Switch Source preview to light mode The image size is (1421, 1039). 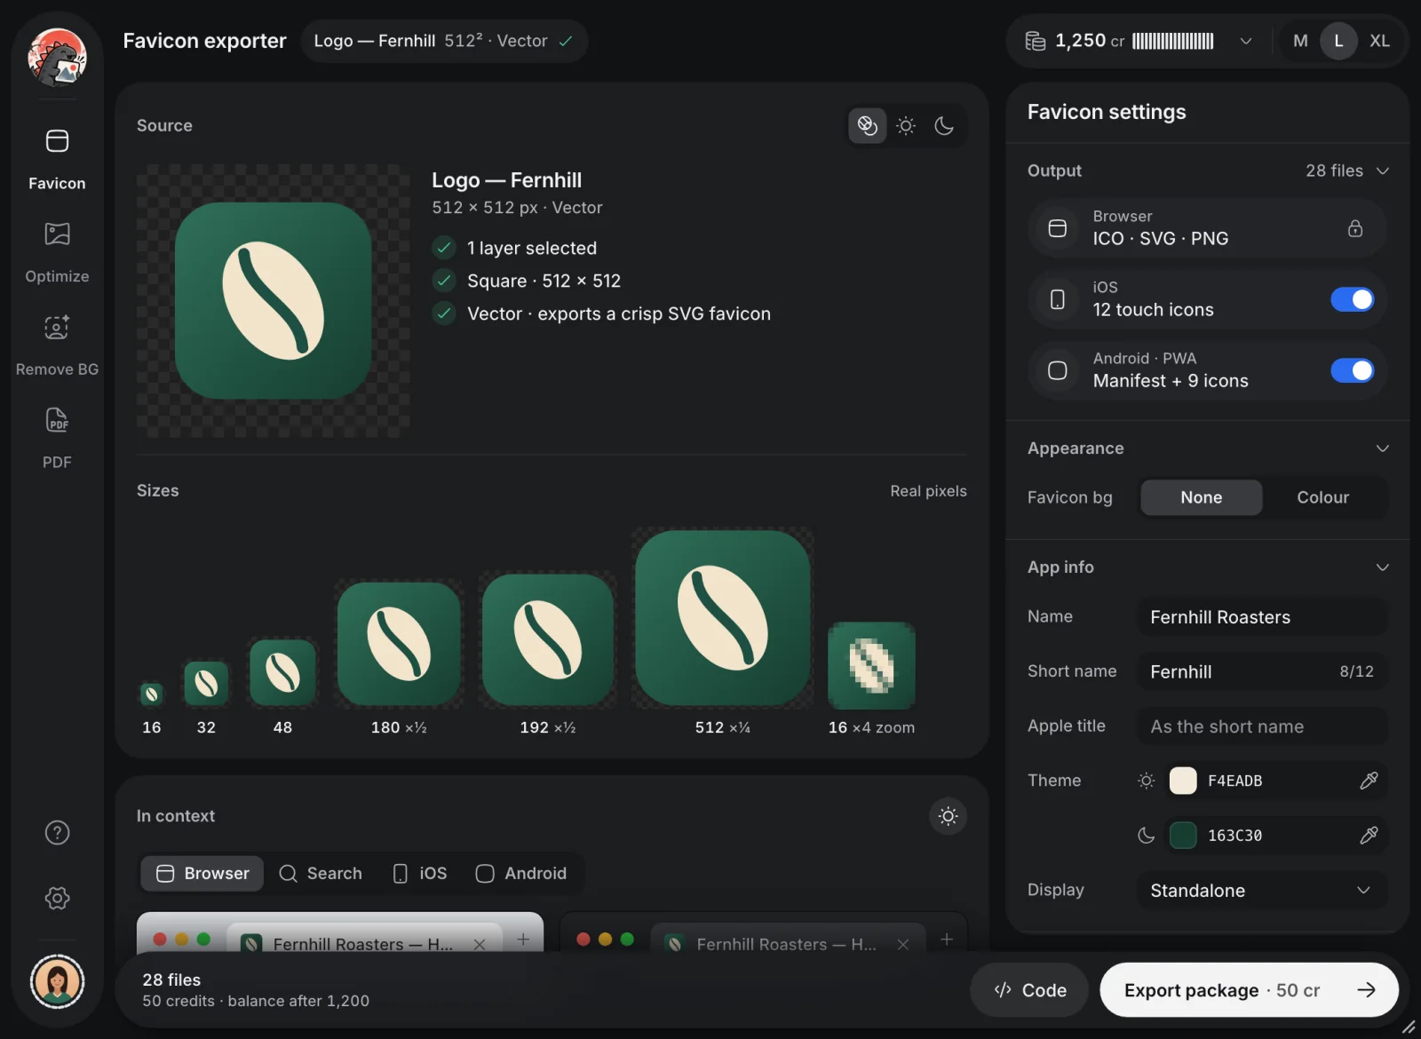pyautogui.click(x=906, y=126)
